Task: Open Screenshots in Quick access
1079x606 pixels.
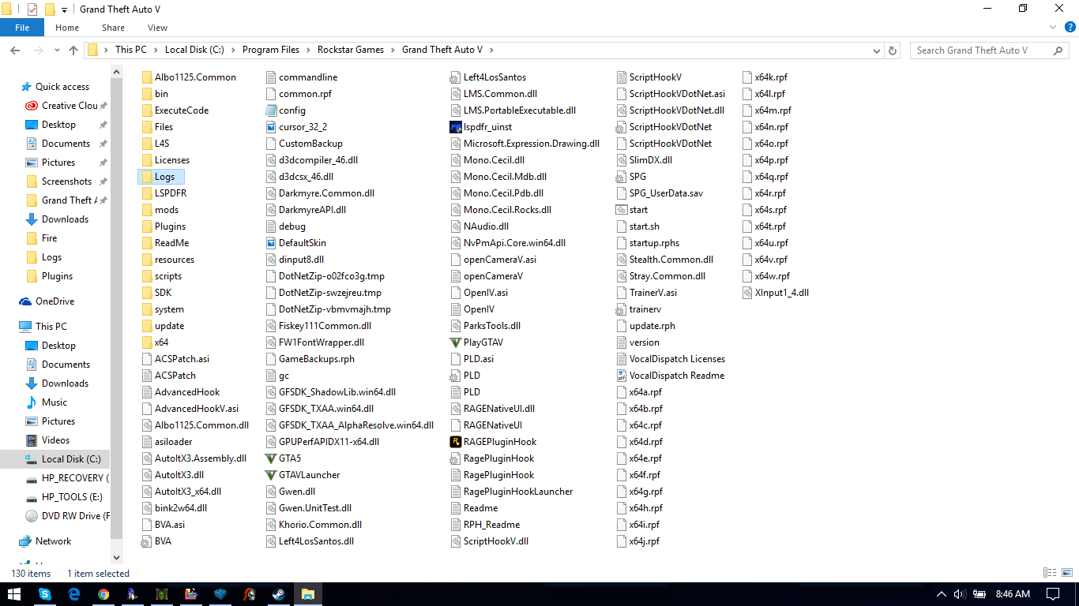Action: click(66, 181)
